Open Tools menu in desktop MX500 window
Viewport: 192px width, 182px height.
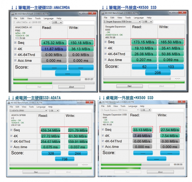coord(123,106)
